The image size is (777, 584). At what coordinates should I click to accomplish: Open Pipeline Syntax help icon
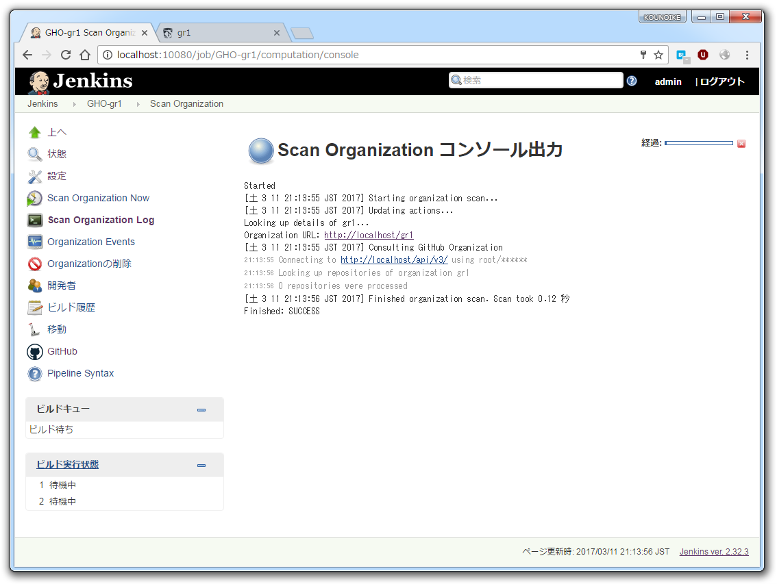point(34,373)
